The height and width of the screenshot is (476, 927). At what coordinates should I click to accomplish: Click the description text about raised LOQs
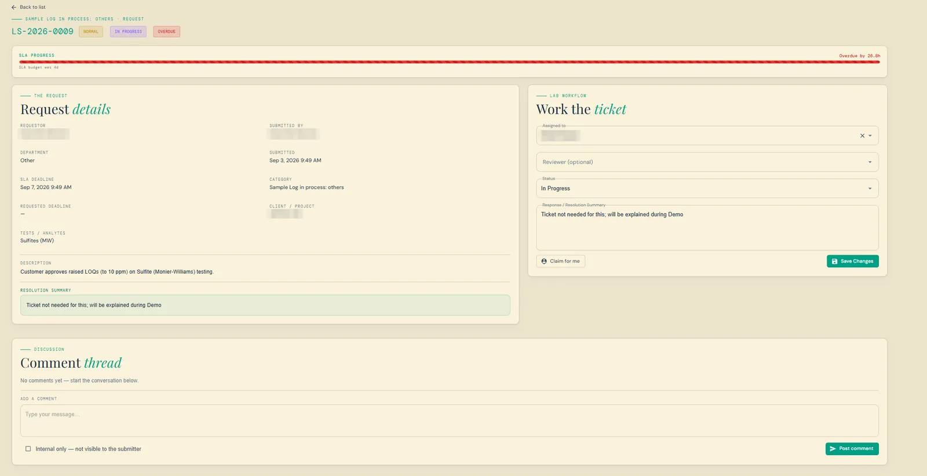pyautogui.click(x=117, y=272)
